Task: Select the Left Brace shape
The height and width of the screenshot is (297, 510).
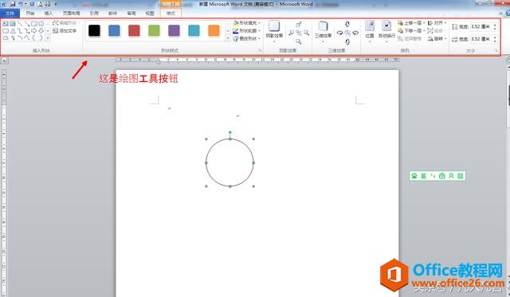Action: (34, 38)
